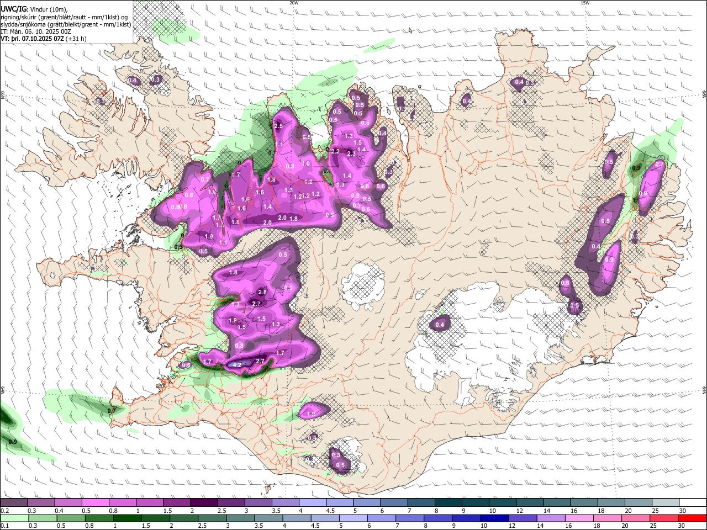Click the 0.2 label of the snow legend
The width and height of the screenshot is (707, 530).
coord(4,511)
